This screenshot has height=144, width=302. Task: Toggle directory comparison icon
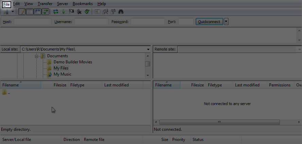tap(105, 12)
